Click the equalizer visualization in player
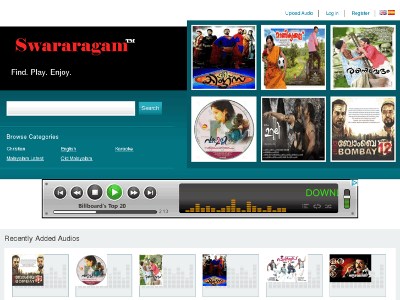Screen dimensions: 400x300 [x=235, y=206]
